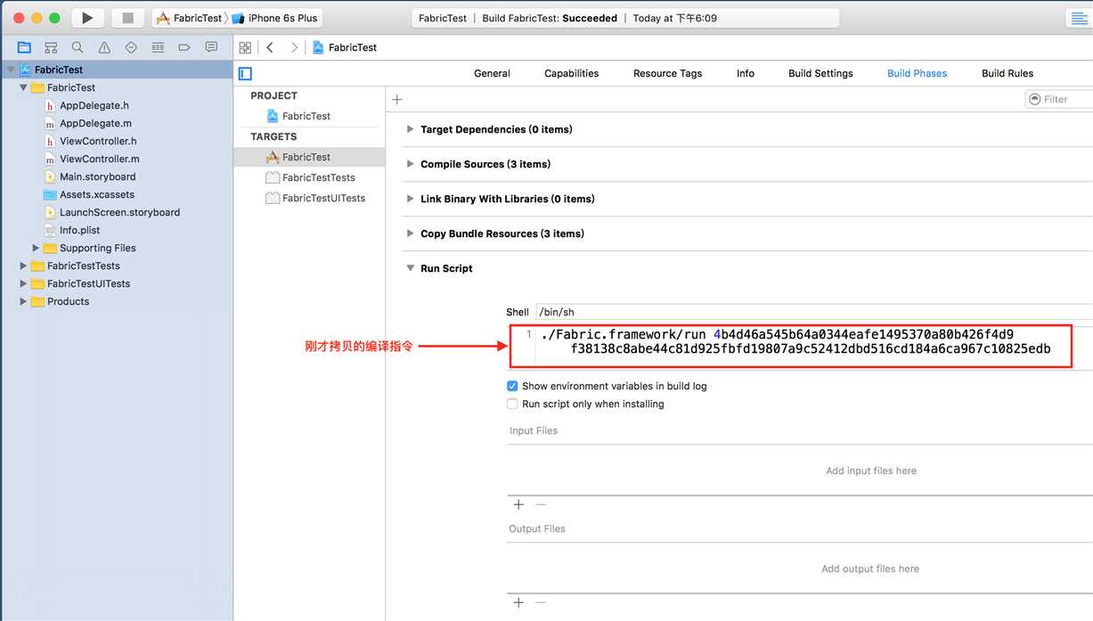This screenshot has height=621, width=1093.
Task: Open the breakpoint navigator
Action: [x=184, y=47]
